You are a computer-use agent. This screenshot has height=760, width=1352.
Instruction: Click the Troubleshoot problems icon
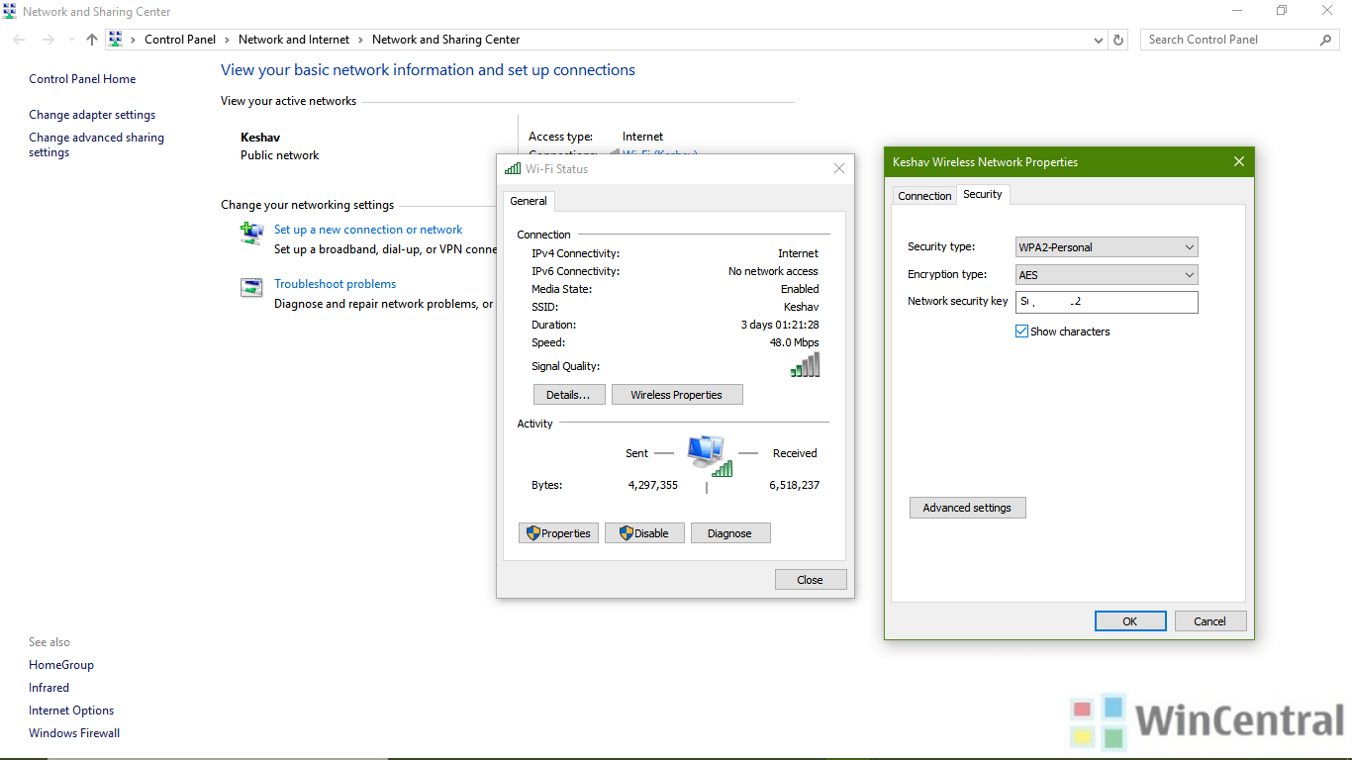[x=251, y=288]
